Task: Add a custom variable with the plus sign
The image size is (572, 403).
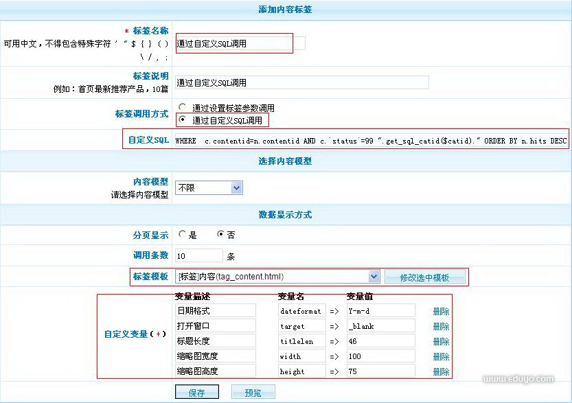Action: [x=159, y=334]
